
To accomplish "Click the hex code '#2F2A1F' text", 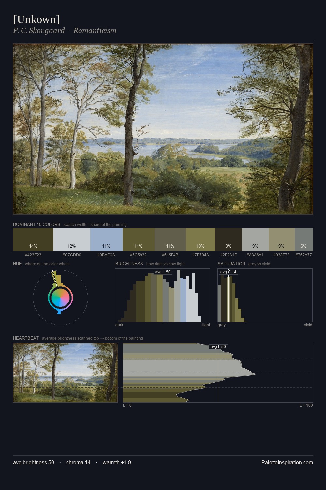I will pos(229,255).
